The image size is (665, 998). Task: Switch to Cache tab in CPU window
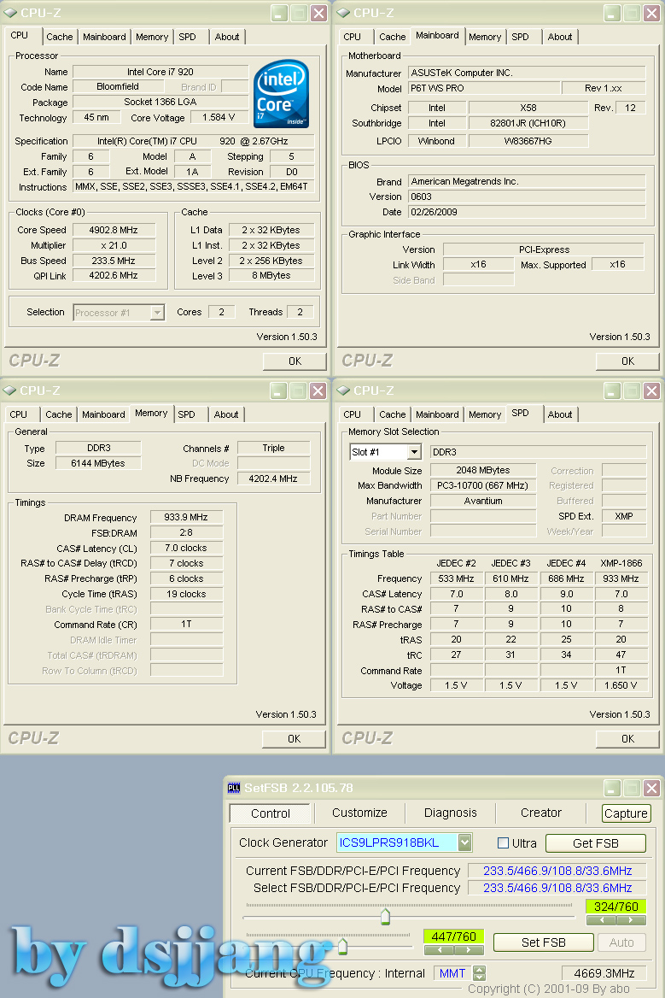tap(60, 37)
